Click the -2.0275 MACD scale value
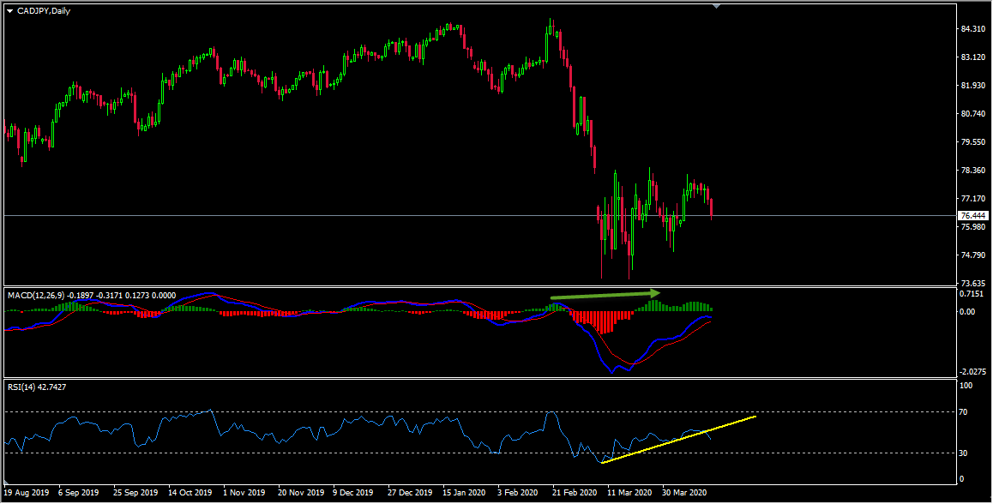Screen dimensions: 993x504 click(x=972, y=372)
